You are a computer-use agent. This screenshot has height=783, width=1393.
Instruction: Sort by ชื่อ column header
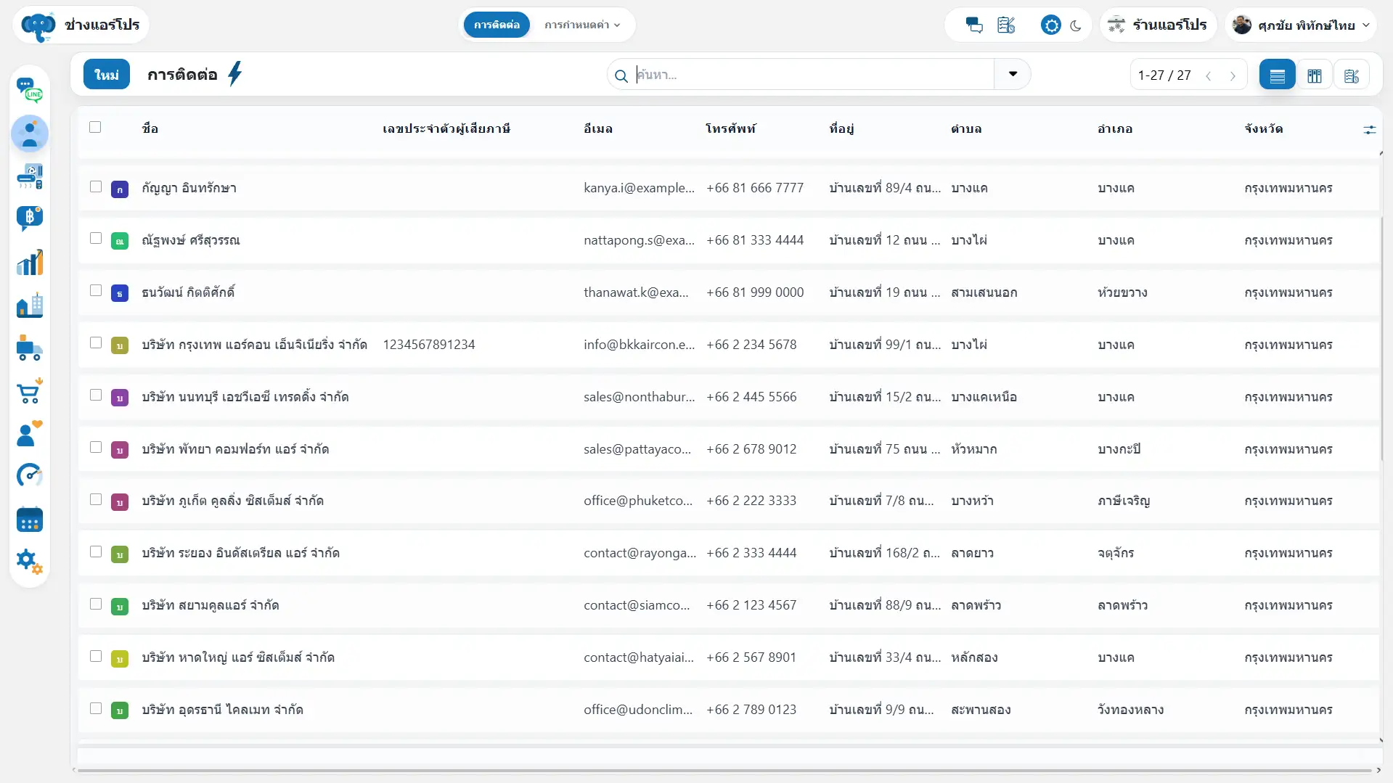click(150, 128)
